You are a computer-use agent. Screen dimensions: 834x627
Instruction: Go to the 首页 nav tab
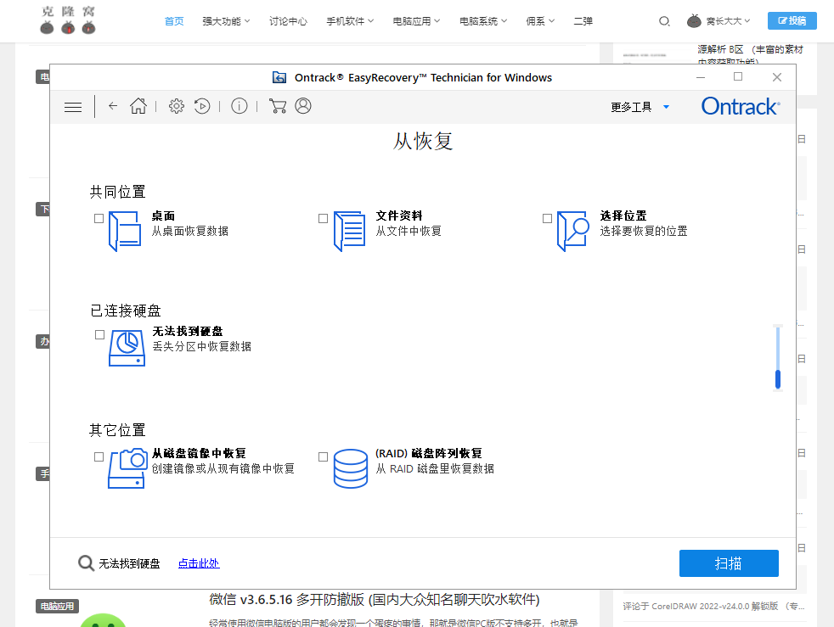pyautogui.click(x=174, y=21)
